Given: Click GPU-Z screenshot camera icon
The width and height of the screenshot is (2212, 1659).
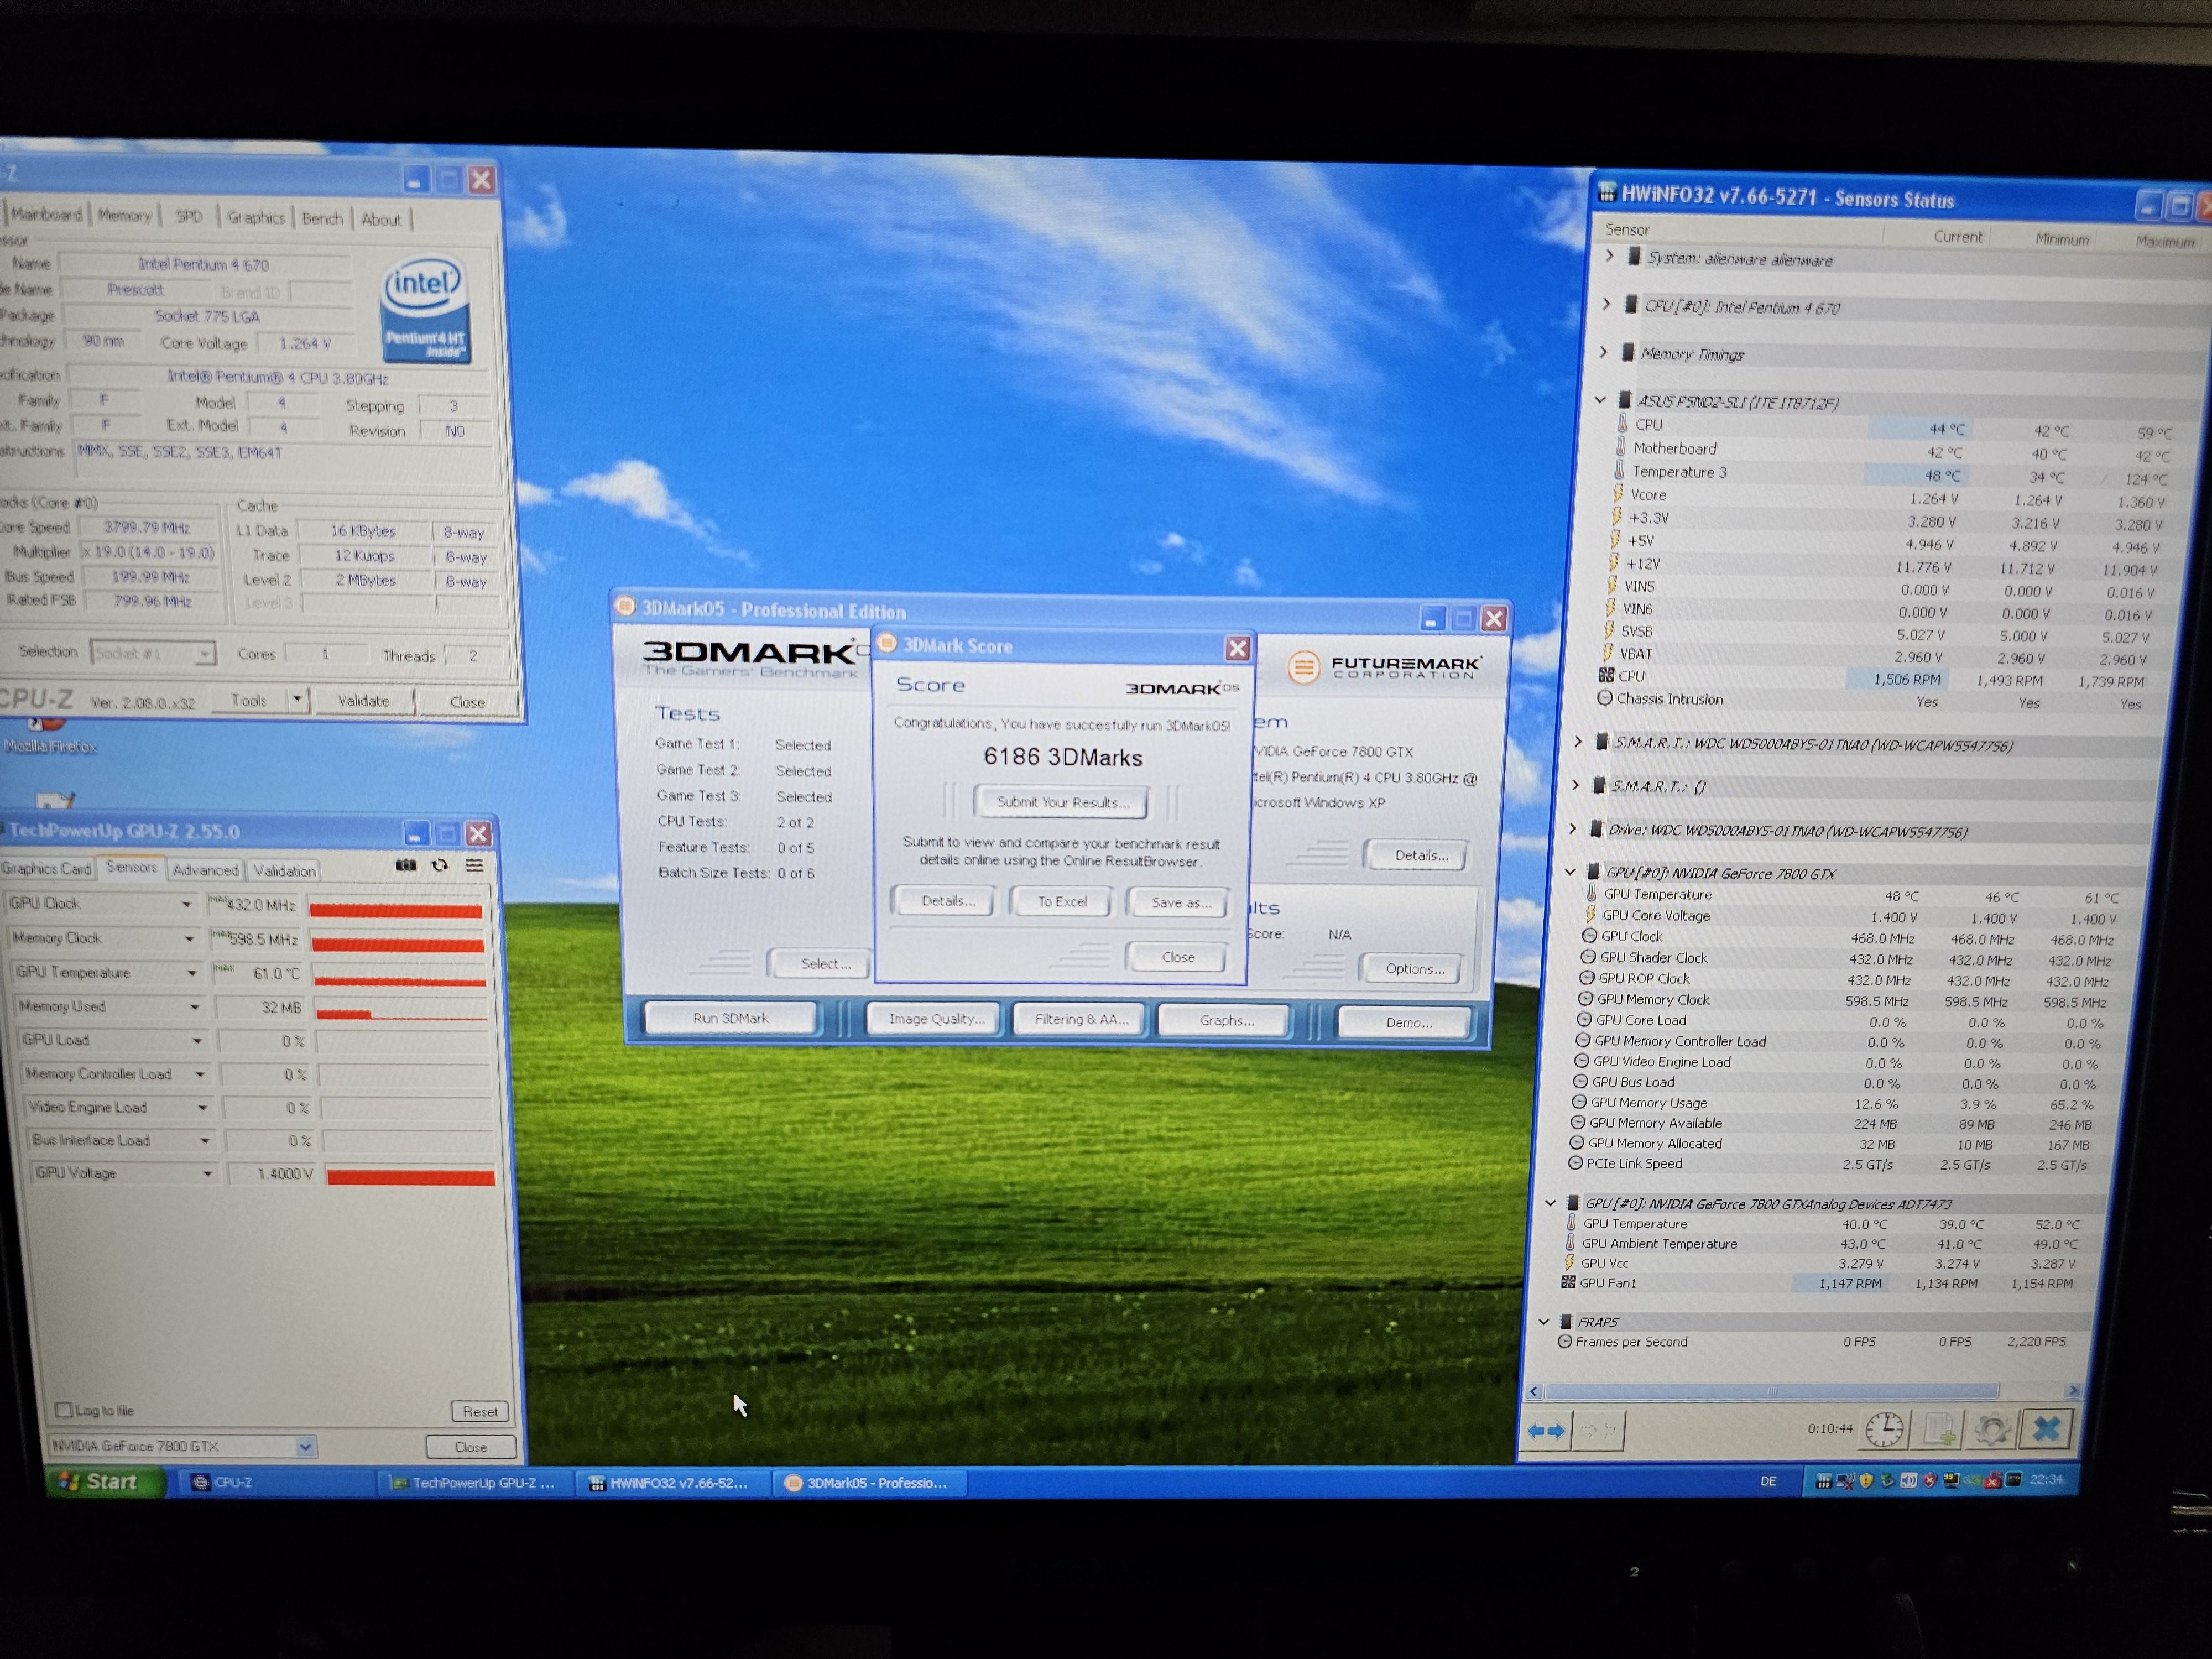Looking at the screenshot, I should tap(406, 865).
